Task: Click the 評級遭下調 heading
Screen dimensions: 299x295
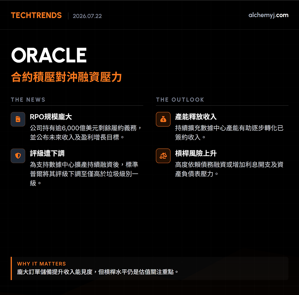Action: click(47, 153)
